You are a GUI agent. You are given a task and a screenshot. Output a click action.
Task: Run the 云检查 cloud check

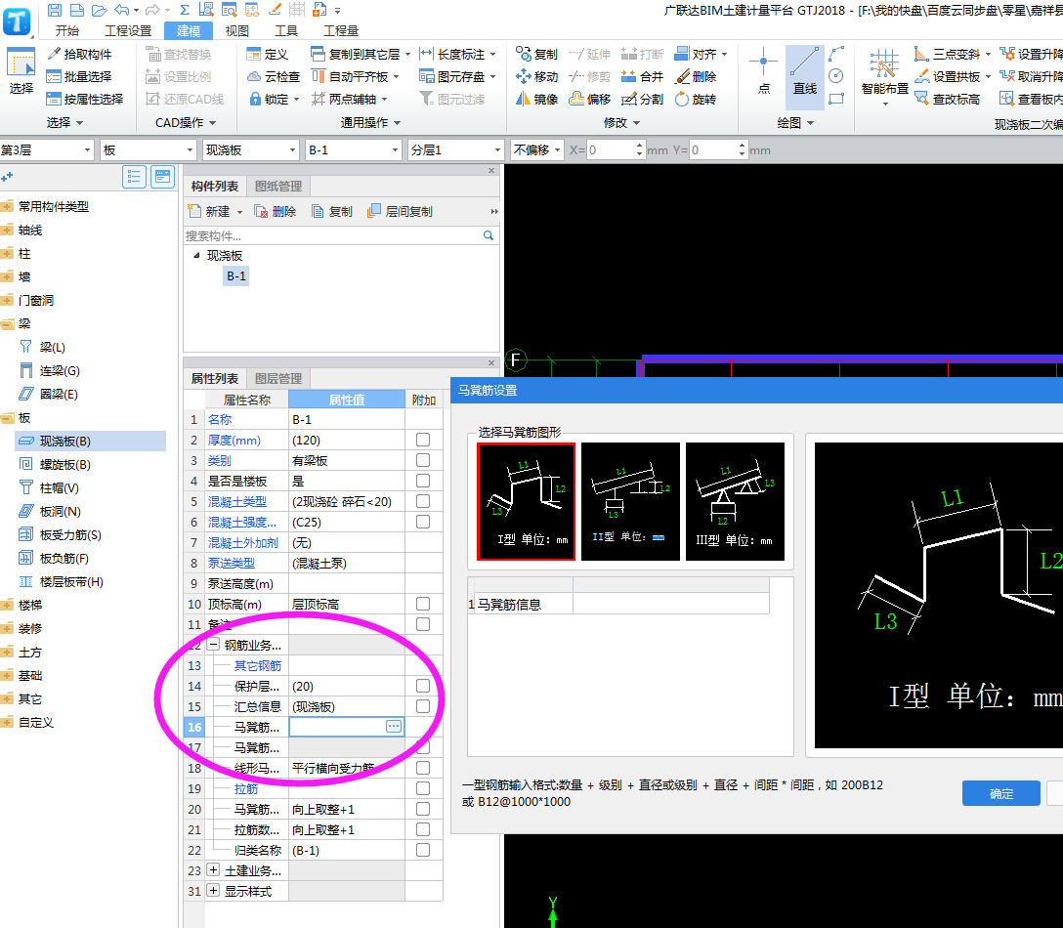pyautogui.click(x=274, y=76)
